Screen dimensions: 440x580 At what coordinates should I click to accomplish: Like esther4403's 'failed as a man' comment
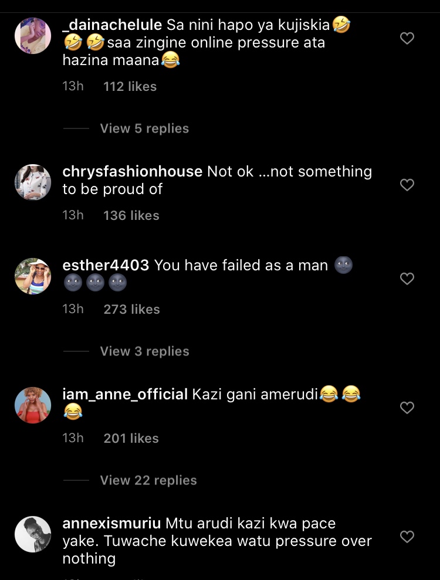(x=407, y=279)
